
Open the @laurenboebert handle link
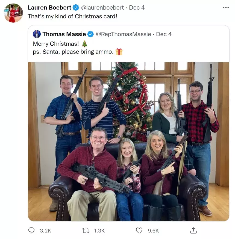102,7
